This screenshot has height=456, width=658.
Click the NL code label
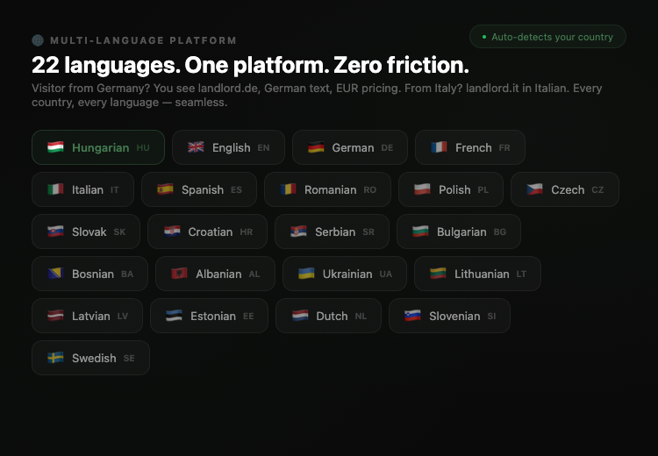361,316
